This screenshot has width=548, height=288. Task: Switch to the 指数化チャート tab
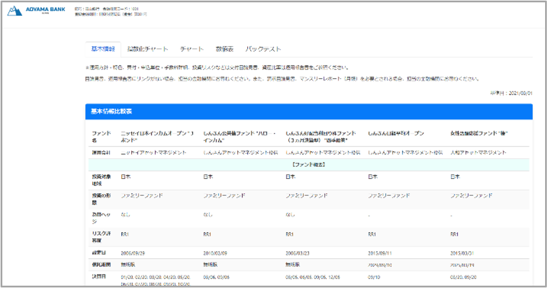point(147,49)
